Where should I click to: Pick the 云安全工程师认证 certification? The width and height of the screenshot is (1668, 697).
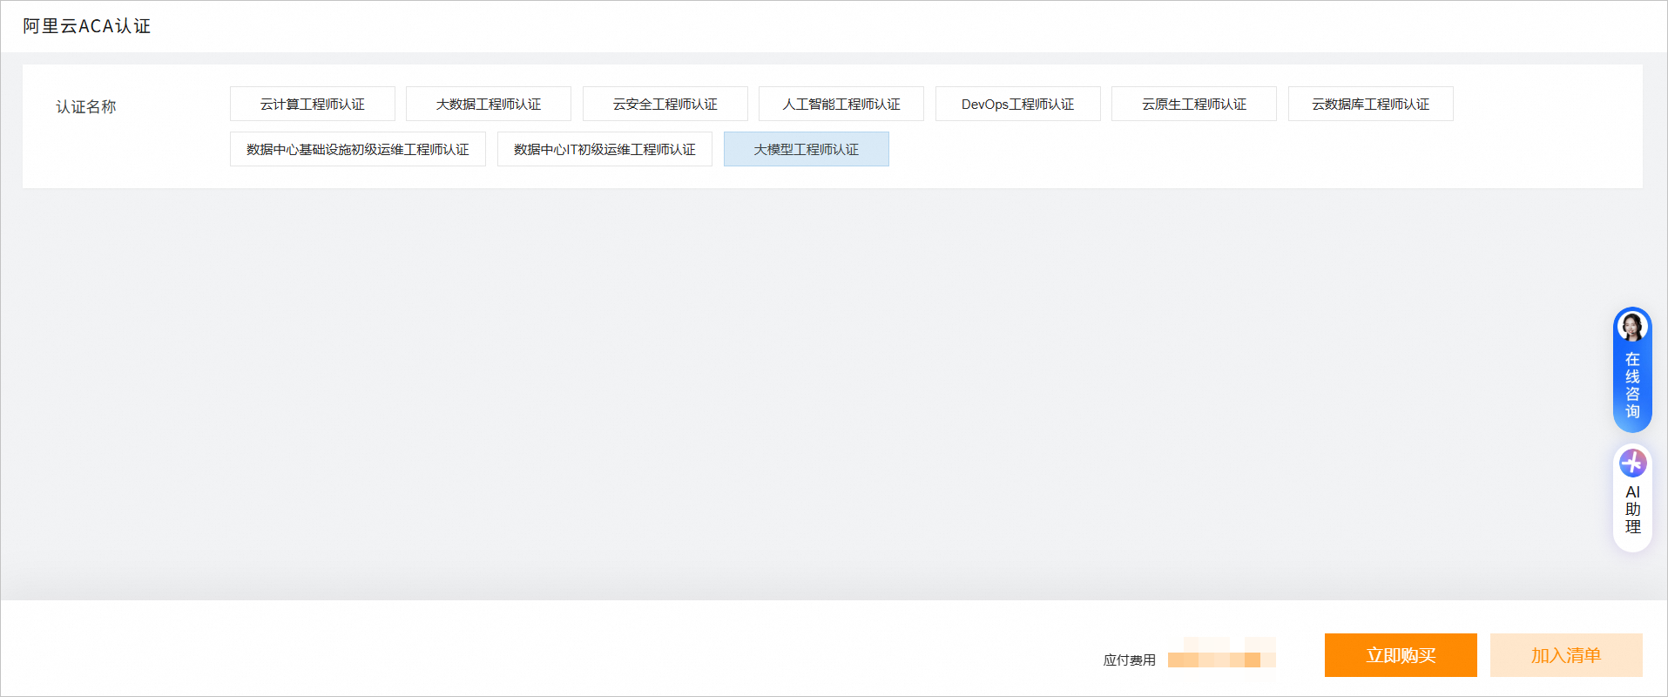coord(665,104)
